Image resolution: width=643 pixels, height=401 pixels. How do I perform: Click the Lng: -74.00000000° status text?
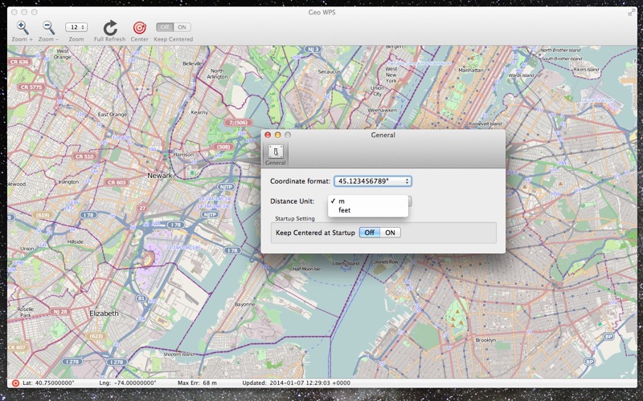click(x=128, y=383)
